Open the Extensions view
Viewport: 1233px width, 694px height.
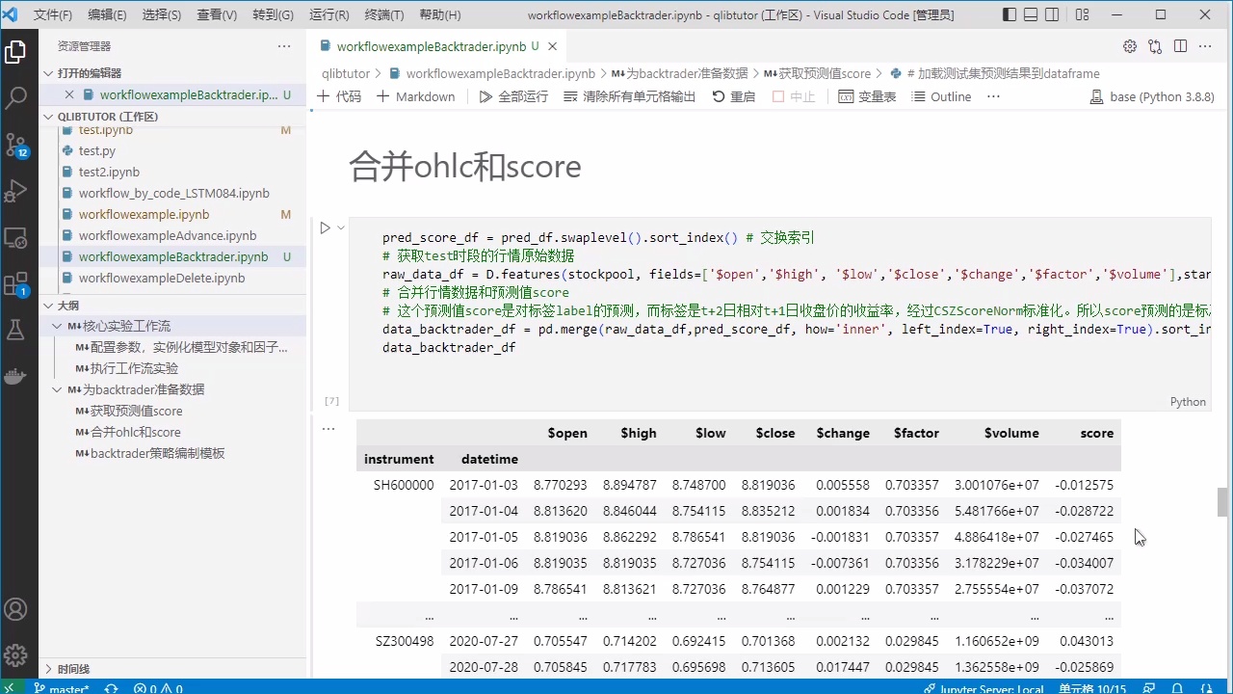(x=15, y=284)
